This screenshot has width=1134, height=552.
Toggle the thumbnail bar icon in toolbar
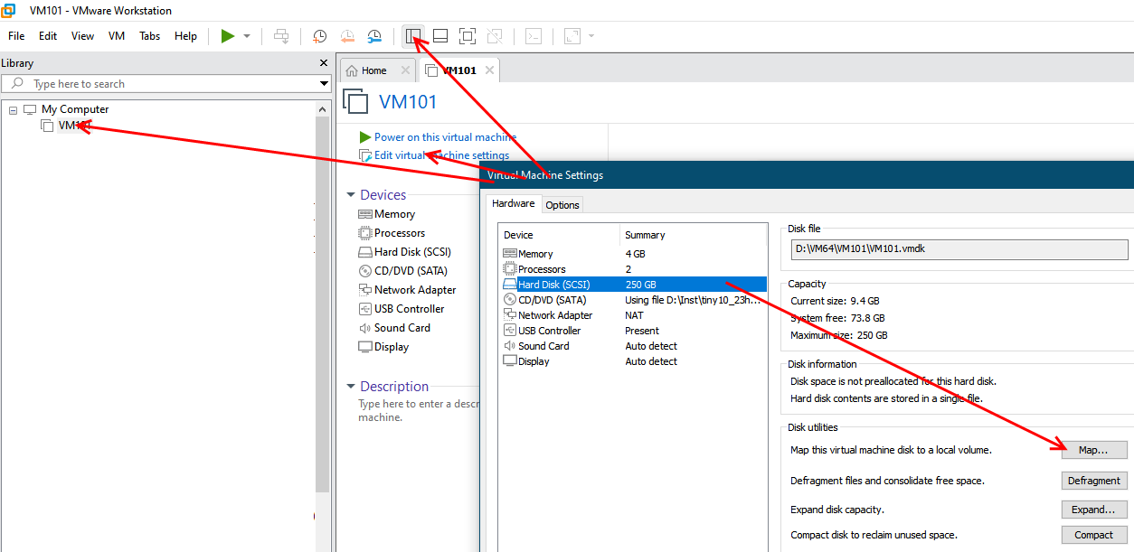click(x=440, y=36)
